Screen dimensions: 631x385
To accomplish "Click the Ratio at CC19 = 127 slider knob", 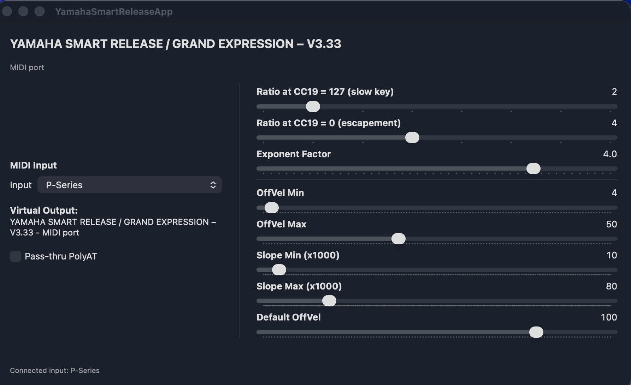I will click(313, 106).
